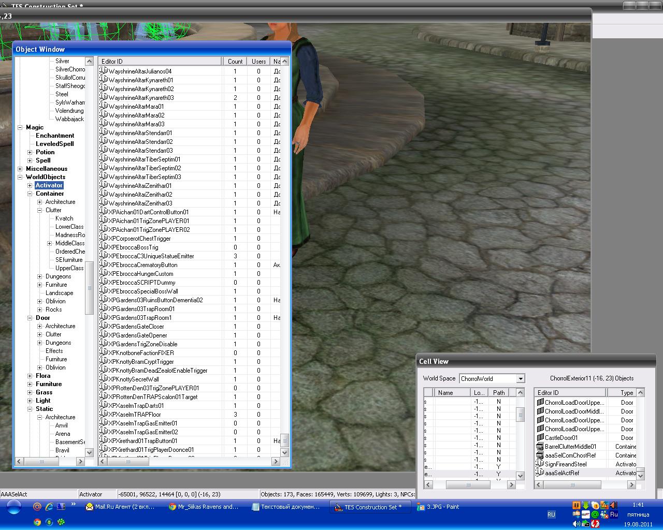663x530 pixels.
Task: Click object list scroll-down arrow
Action: point(284,452)
